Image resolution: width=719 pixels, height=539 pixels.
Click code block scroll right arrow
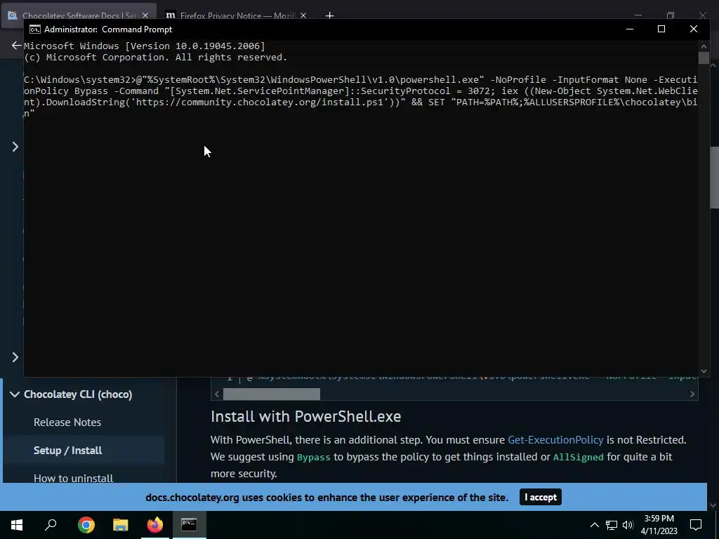tap(692, 394)
